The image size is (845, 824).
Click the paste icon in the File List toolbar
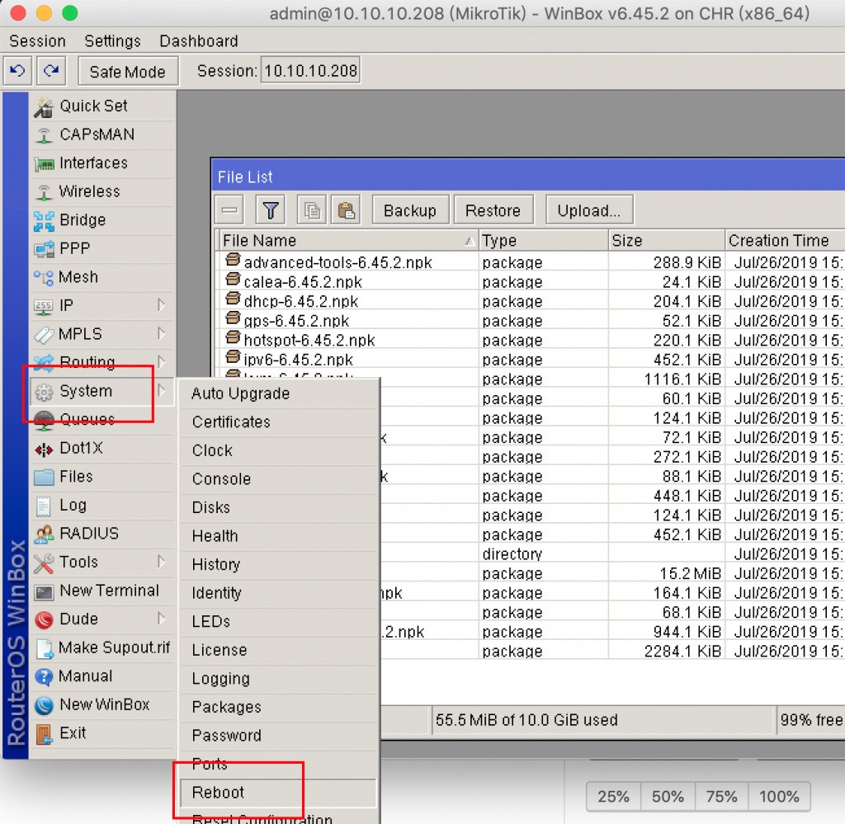(x=346, y=210)
